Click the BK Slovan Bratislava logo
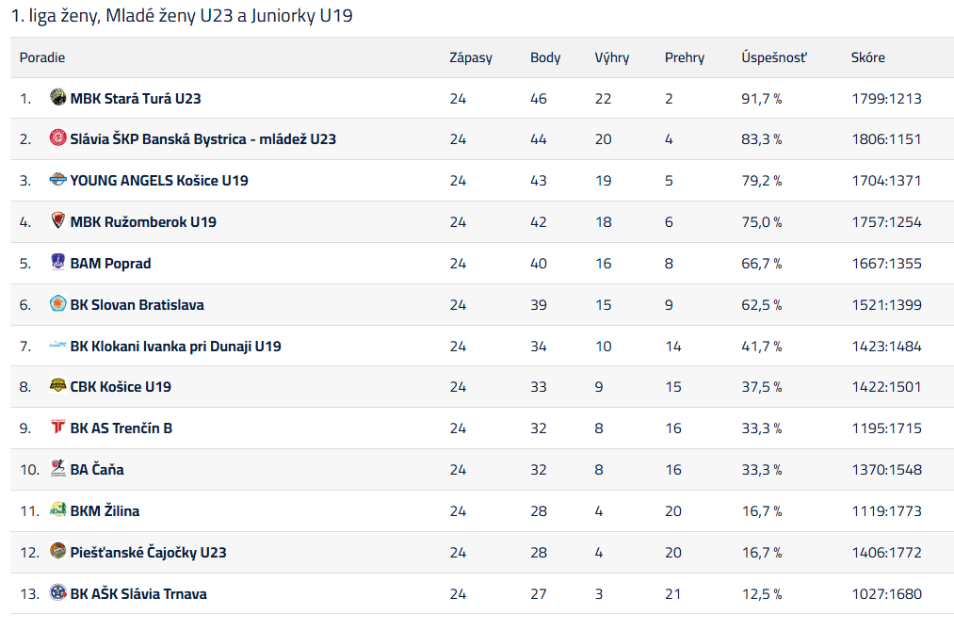 [58, 304]
